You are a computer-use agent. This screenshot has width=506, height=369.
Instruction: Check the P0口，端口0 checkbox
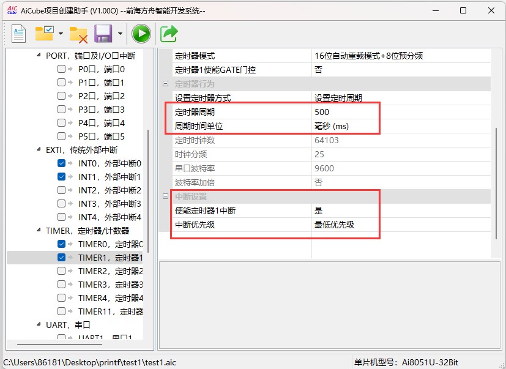(61, 69)
